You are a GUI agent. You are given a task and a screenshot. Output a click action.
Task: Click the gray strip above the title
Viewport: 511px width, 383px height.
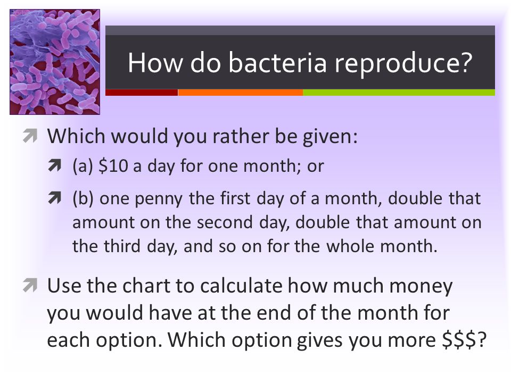tap(300, 30)
